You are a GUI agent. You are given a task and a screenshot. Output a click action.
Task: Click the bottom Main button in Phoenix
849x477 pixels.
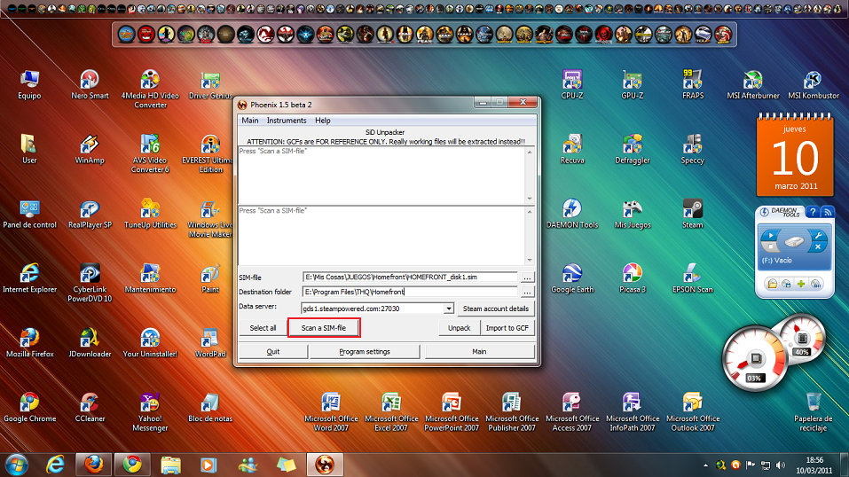[x=479, y=351]
